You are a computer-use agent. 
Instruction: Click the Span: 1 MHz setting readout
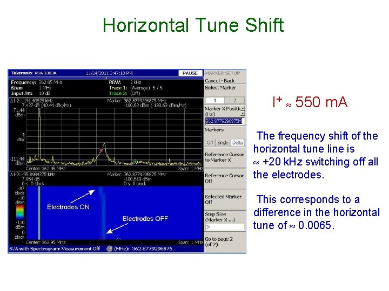[x=31, y=88]
